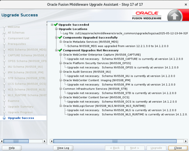Collapse the Components Upgraded Successfully node
Viewport: 189px width, 151px height.
[56, 37]
